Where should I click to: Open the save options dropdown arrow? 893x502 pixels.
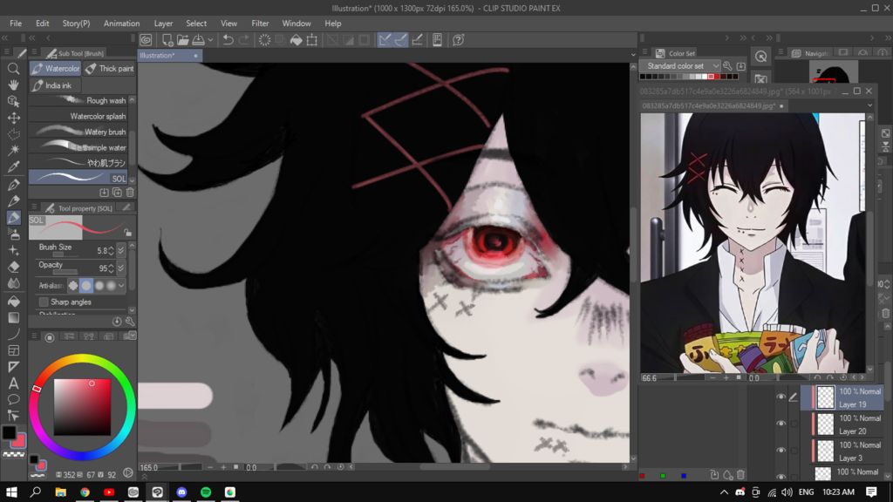pos(211,40)
